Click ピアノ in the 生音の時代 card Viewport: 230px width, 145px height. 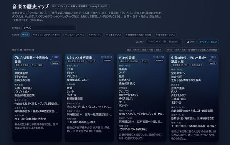click(174, 92)
